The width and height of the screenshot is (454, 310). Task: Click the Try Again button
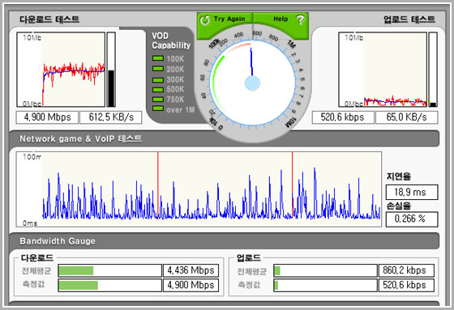[x=225, y=19]
